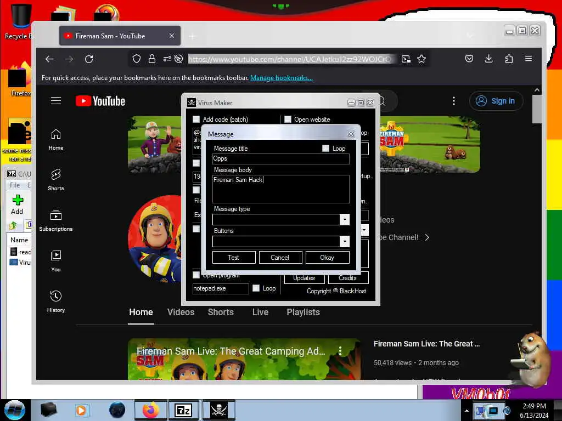The width and height of the screenshot is (562, 421).
Task: Click the Message title input field
Action: [x=280, y=158]
